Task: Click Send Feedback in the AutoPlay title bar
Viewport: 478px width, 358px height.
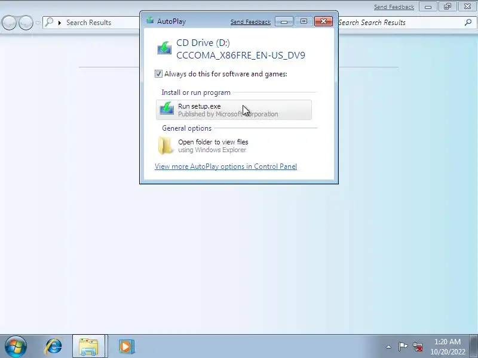Action: pos(250,21)
